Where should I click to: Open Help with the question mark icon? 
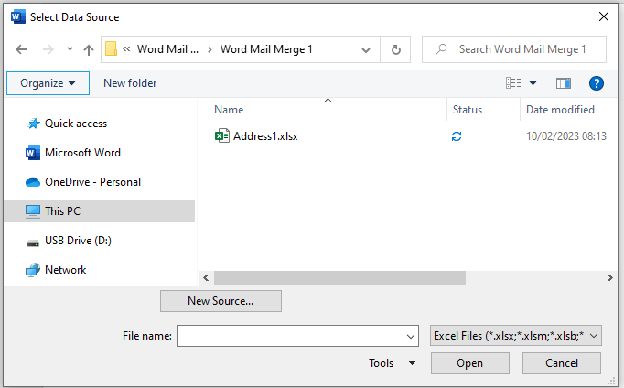tap(597, 83)
